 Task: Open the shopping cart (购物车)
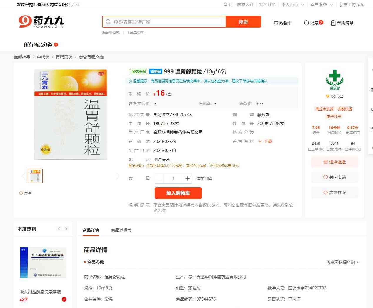click(x=282, y=23)
